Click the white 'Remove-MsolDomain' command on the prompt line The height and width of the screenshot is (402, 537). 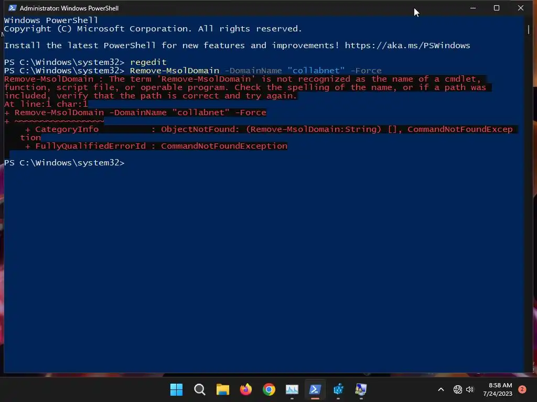click(x=175, y=71)
